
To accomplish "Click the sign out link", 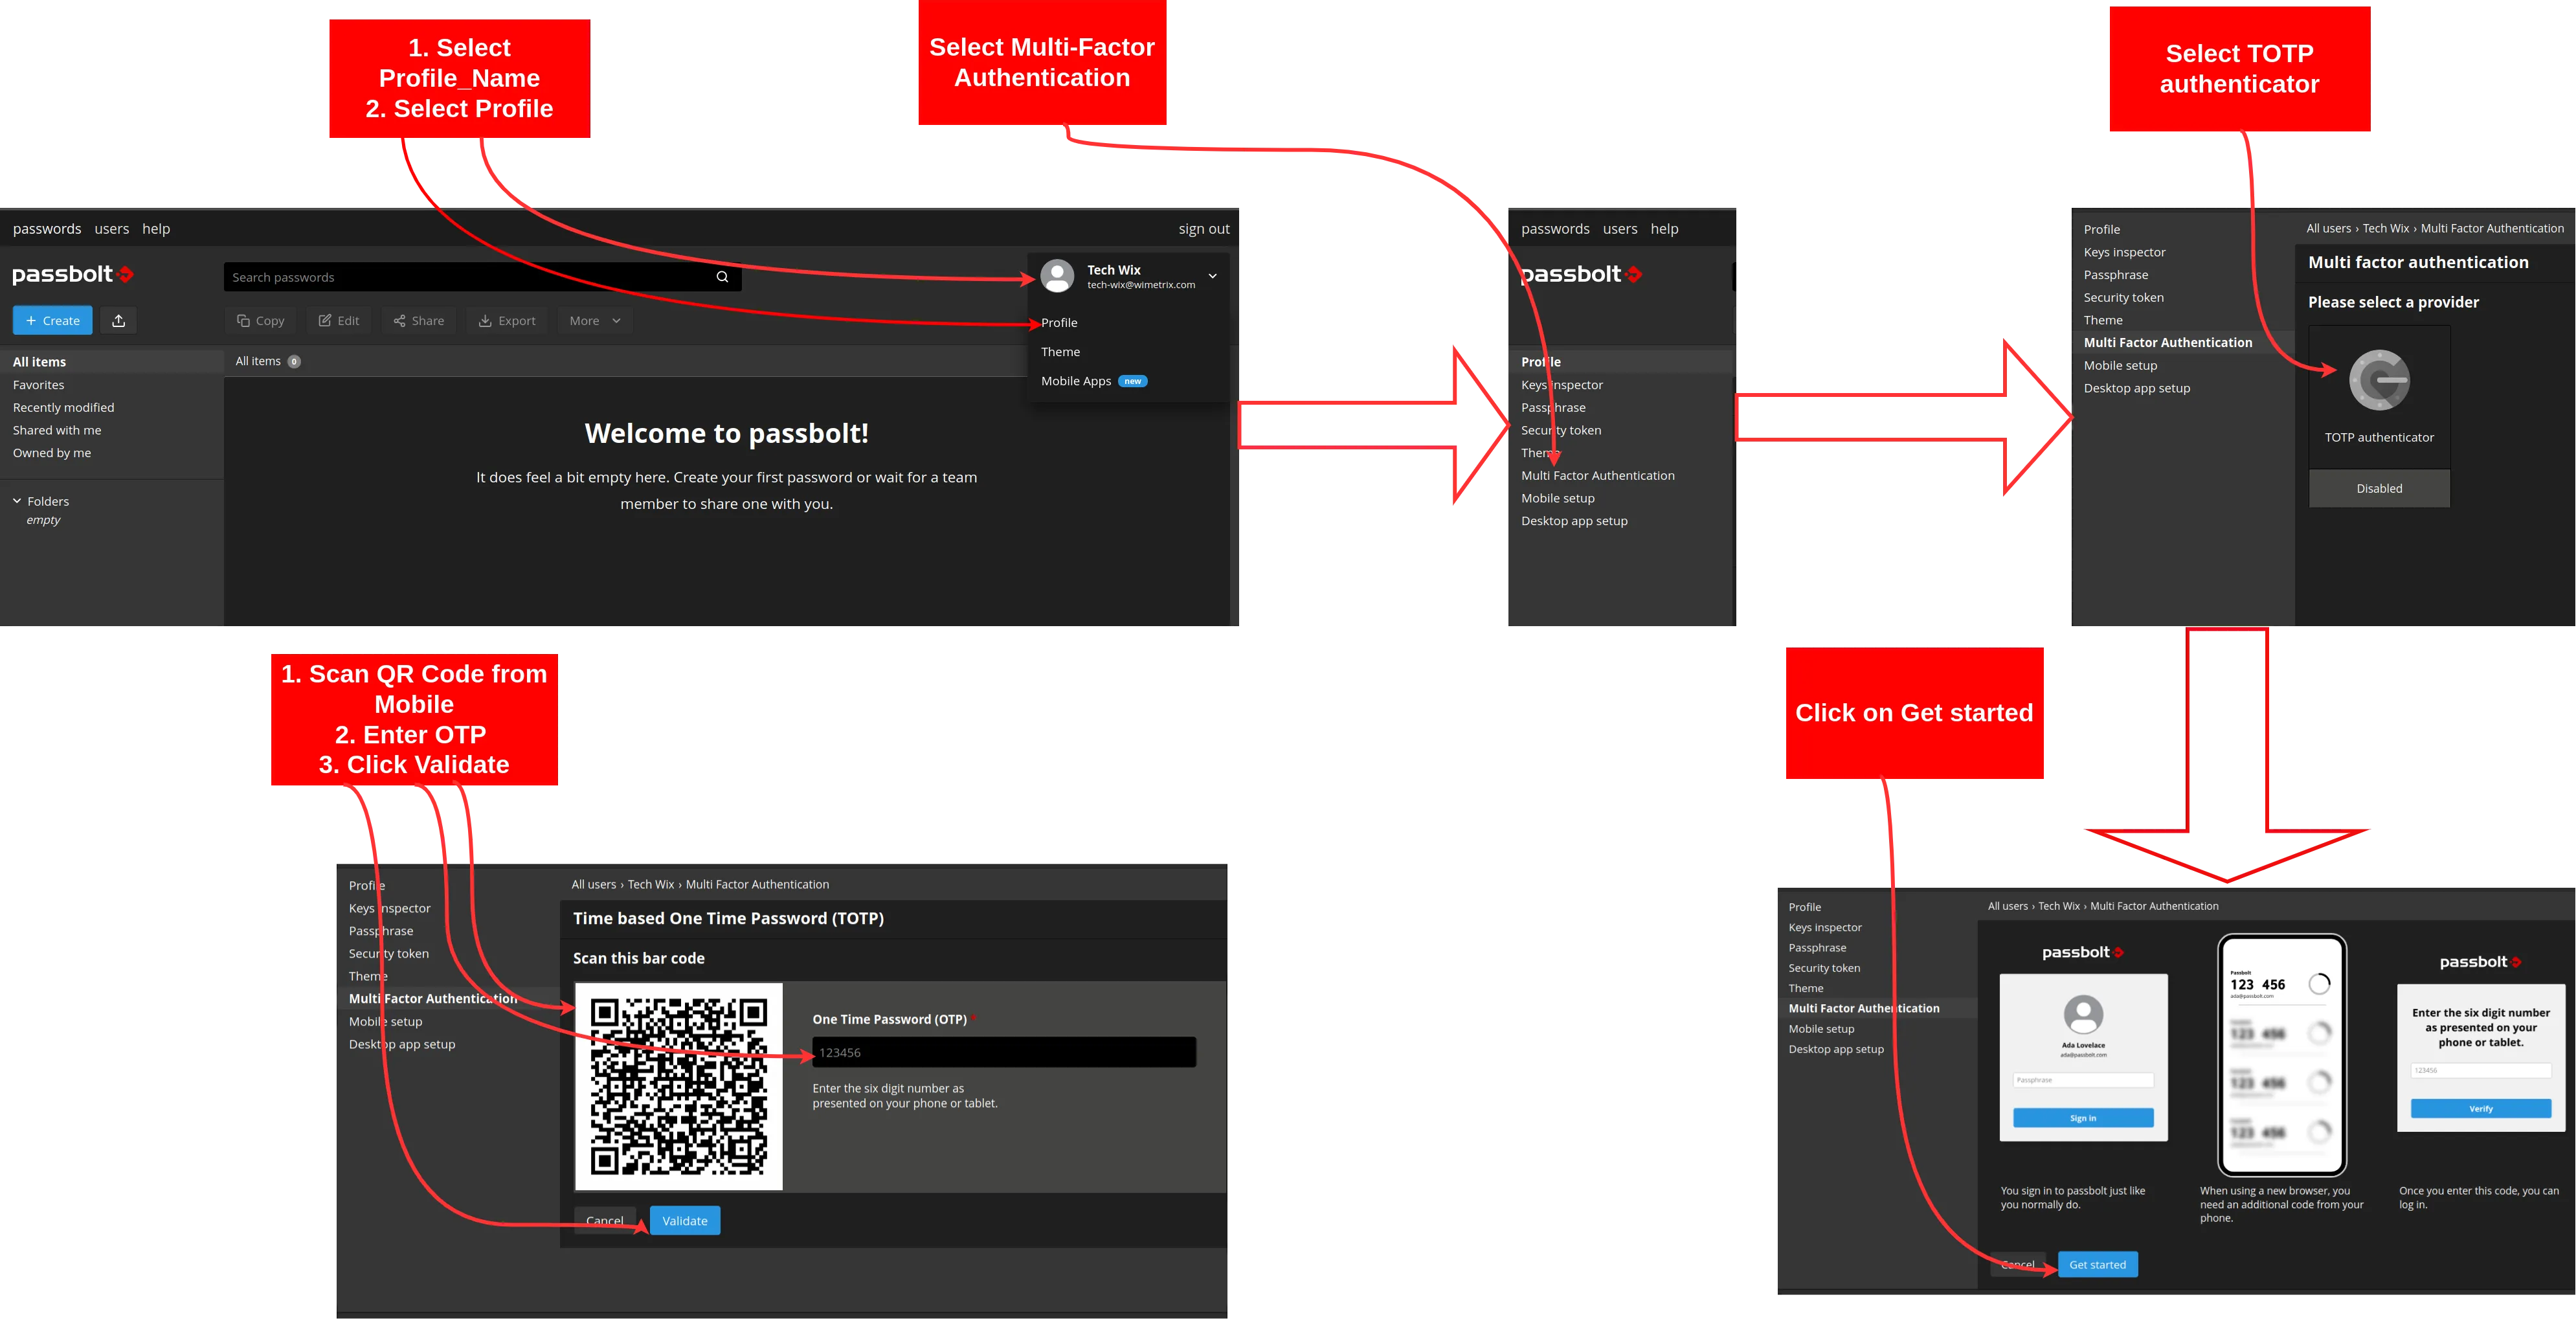I will coord(1203,229).
